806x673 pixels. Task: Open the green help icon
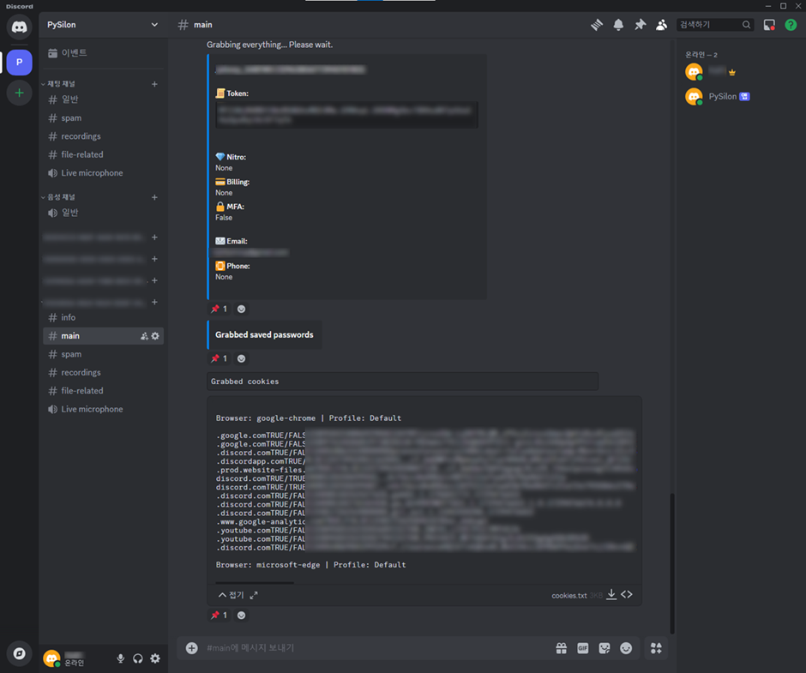pyautogui.click(x=791, y=25)
